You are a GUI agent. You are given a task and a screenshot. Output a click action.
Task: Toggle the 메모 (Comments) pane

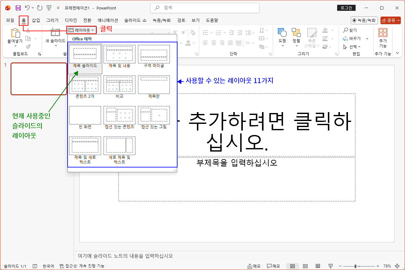tap(273, 266)
